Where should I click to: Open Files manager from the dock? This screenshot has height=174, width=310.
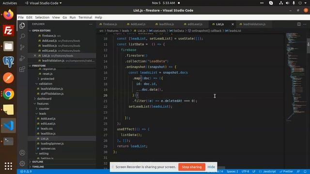click(8, 46)
